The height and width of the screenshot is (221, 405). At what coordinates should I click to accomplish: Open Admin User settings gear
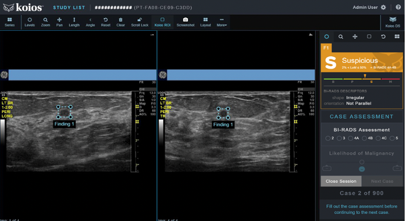[x=383, y=7]
